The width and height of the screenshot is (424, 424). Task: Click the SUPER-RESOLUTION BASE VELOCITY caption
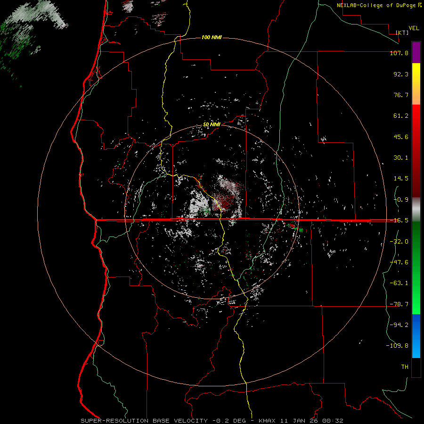pyautogui.click(x=144, y=421)
